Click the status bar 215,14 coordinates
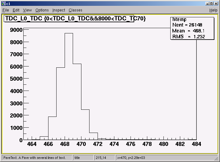 [105, 158]
